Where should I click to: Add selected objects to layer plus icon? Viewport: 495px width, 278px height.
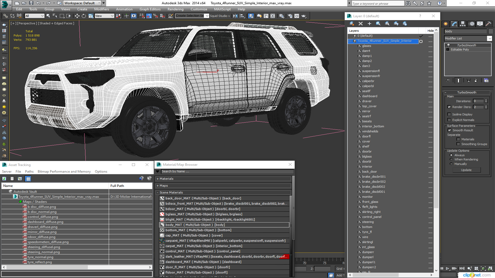click(369, 24)
